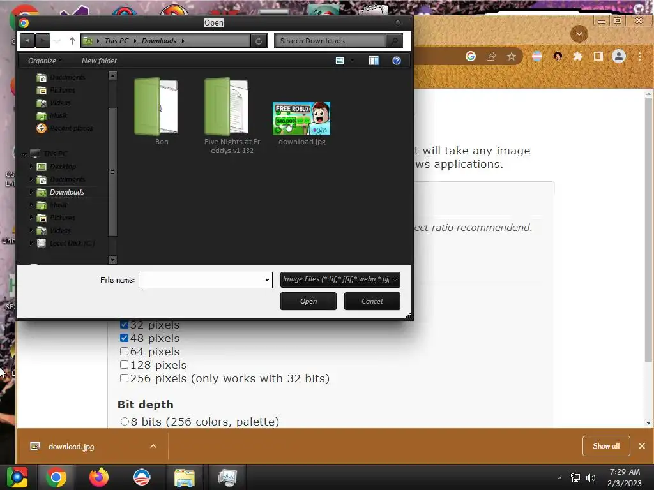Expand Local Disk (C:) in the tree
Viewport: 654px width, 490px height.
pos(31,243)
